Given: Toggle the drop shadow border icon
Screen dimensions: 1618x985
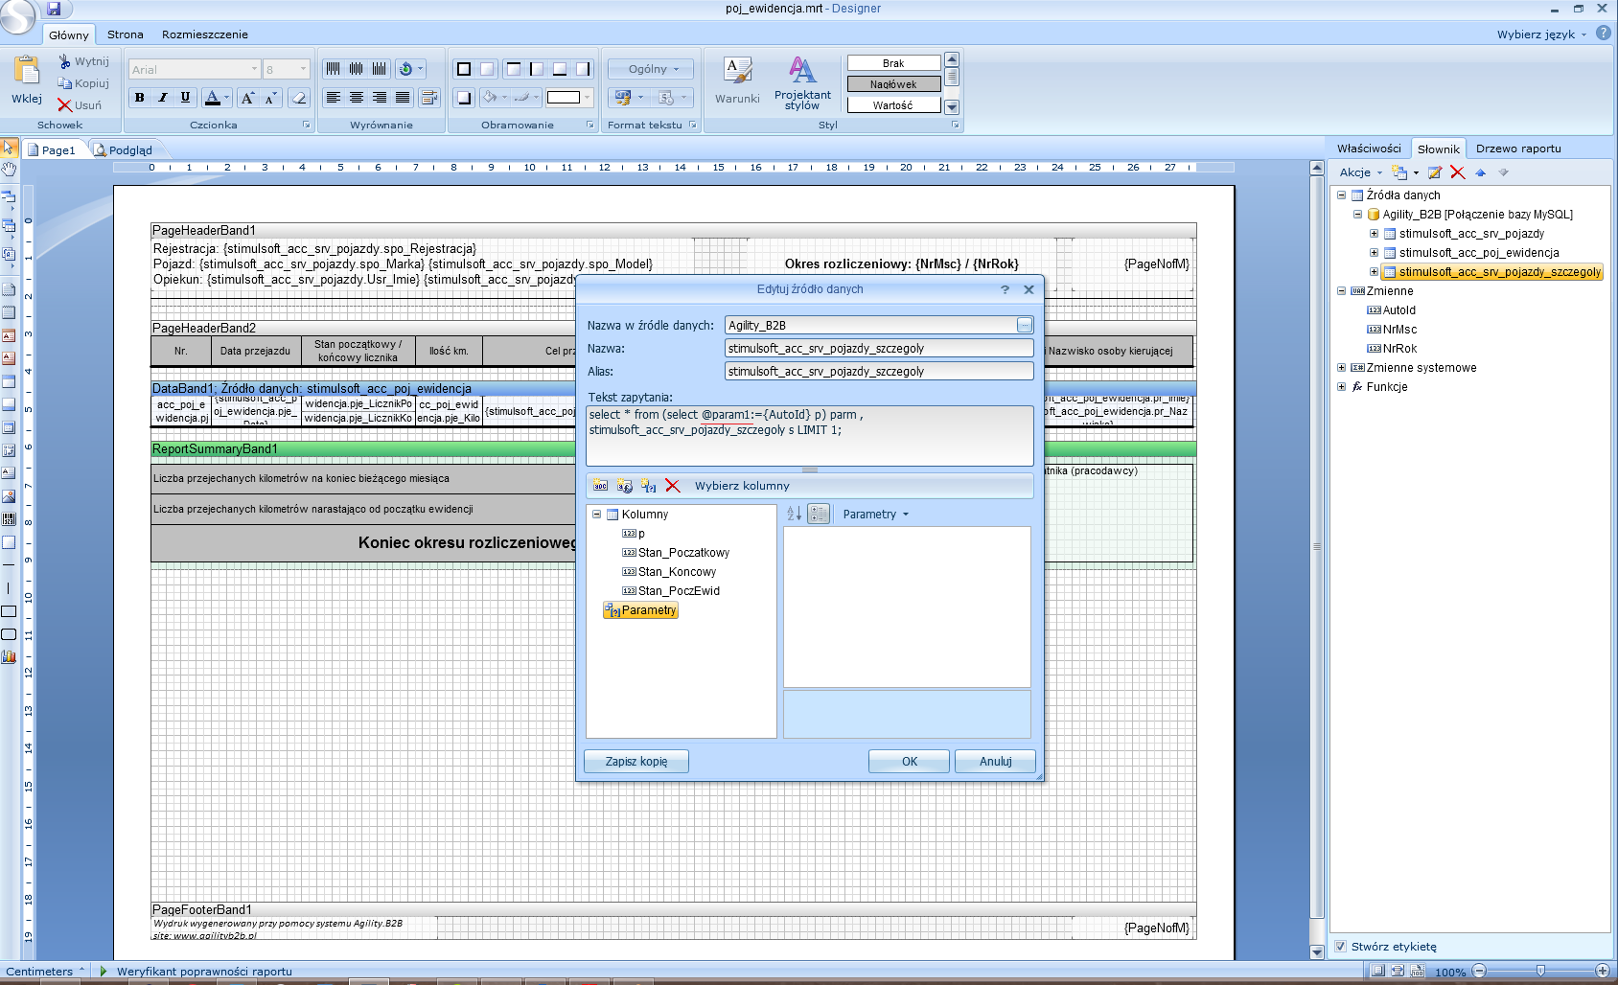Looking at the screenshot, I should click(x=464, y=97).
